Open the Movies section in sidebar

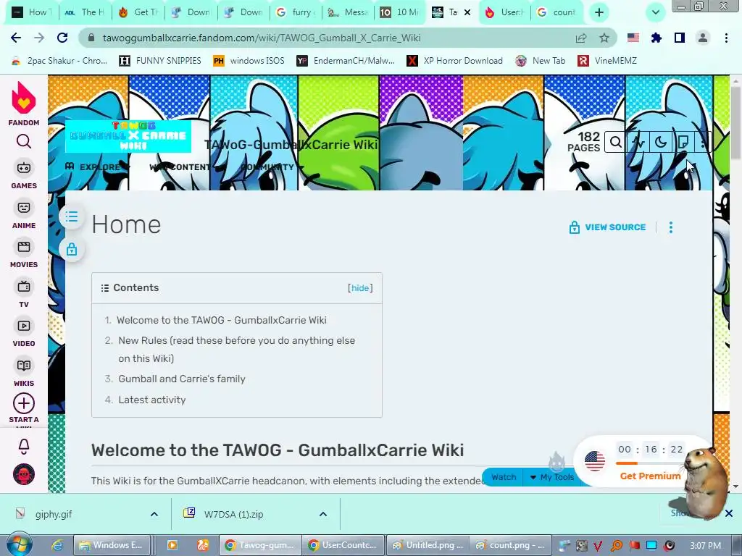(x=24, y=254)
